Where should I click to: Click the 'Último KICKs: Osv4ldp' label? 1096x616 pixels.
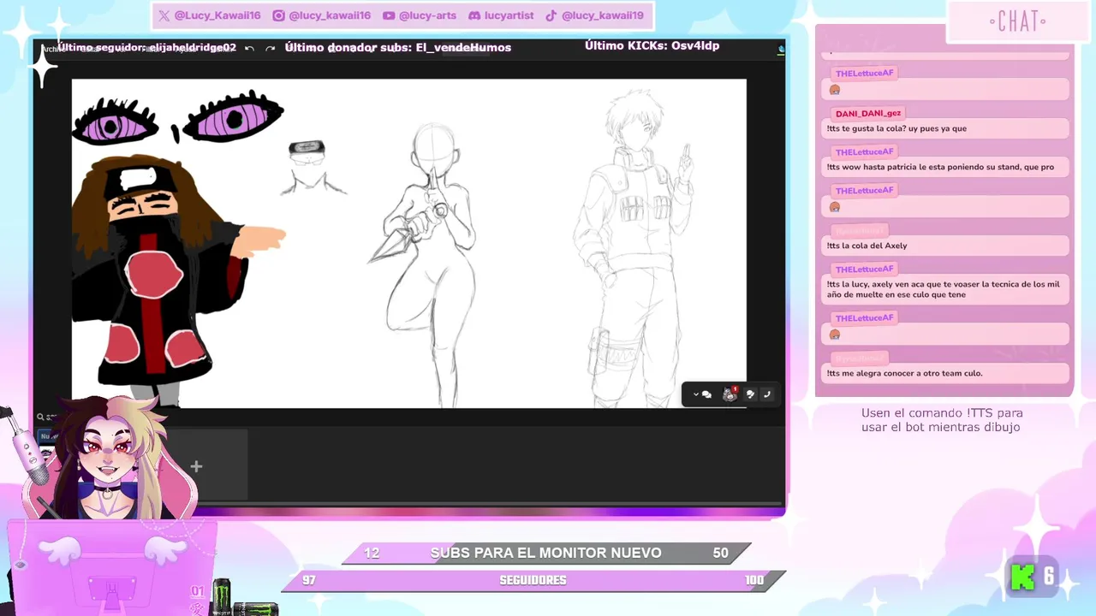[x=652, y=45]
